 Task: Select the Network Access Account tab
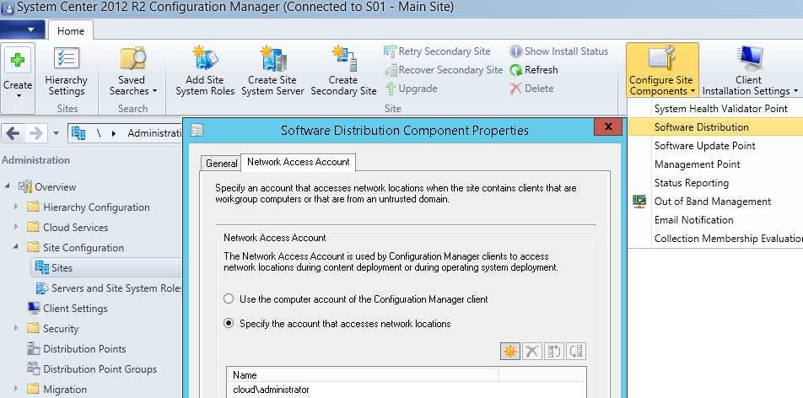298,162
